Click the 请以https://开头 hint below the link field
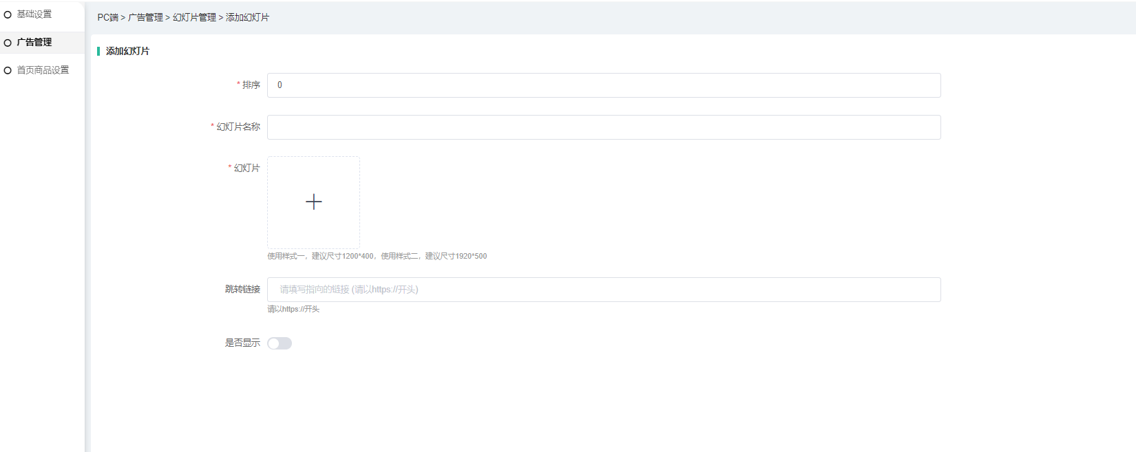 [x=293, y=310]
